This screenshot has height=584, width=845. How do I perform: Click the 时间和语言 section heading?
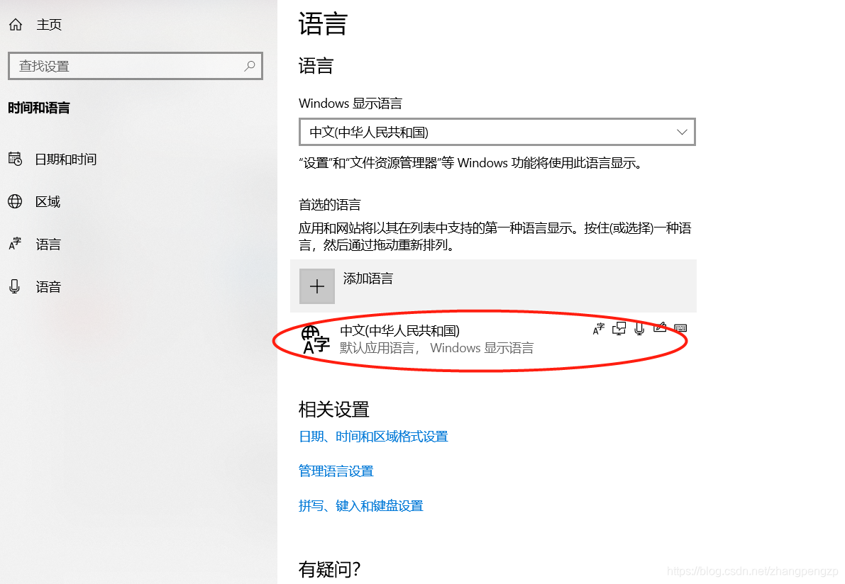tap(39, 108)
